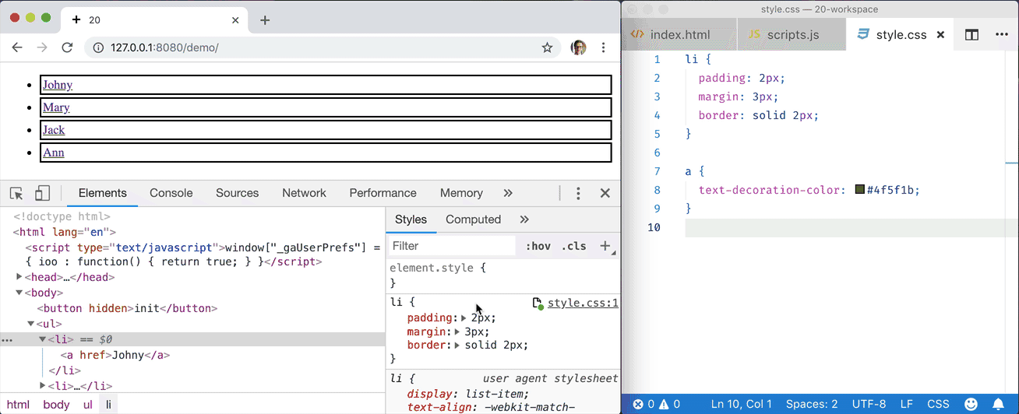
Task: Expand border shorthand in Styles
Action: click(457, 345)
